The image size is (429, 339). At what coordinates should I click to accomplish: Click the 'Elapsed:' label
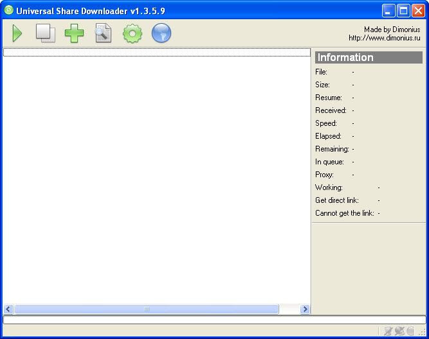tap(328, 136)
